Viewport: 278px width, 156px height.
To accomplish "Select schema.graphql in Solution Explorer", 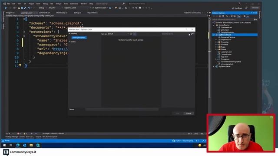I will pos(227,64).
